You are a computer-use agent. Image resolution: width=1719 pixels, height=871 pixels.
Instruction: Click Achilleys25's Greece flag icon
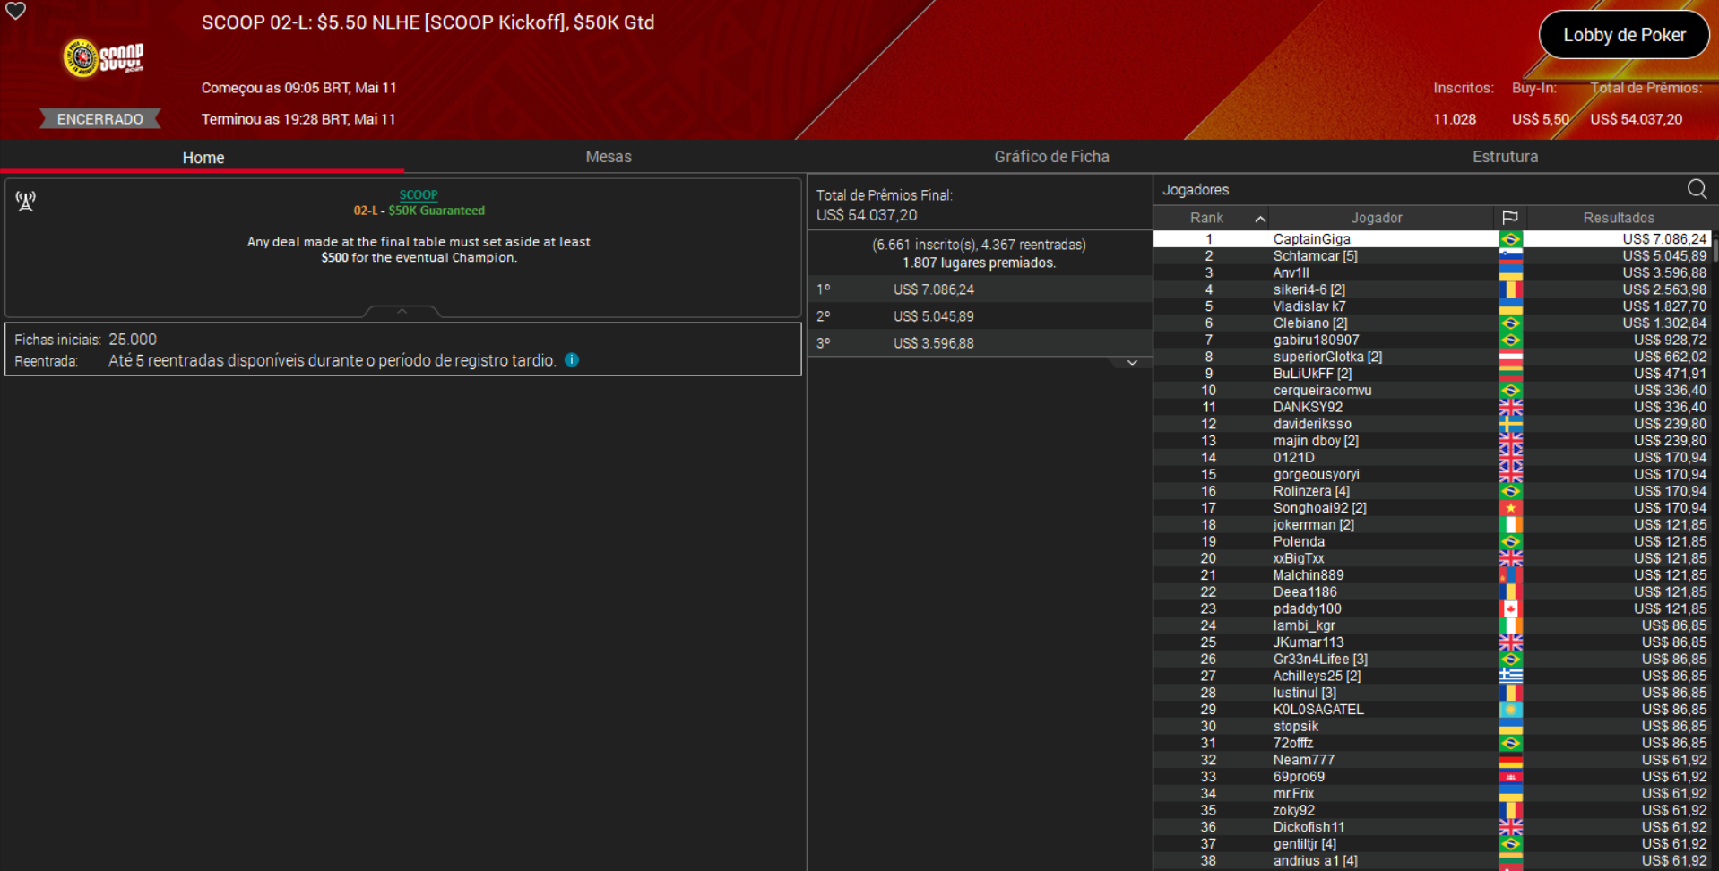pos(1510,676)
